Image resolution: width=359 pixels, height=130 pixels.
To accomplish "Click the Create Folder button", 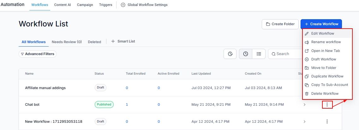I will pyautogui.click(x=280, y=24).
